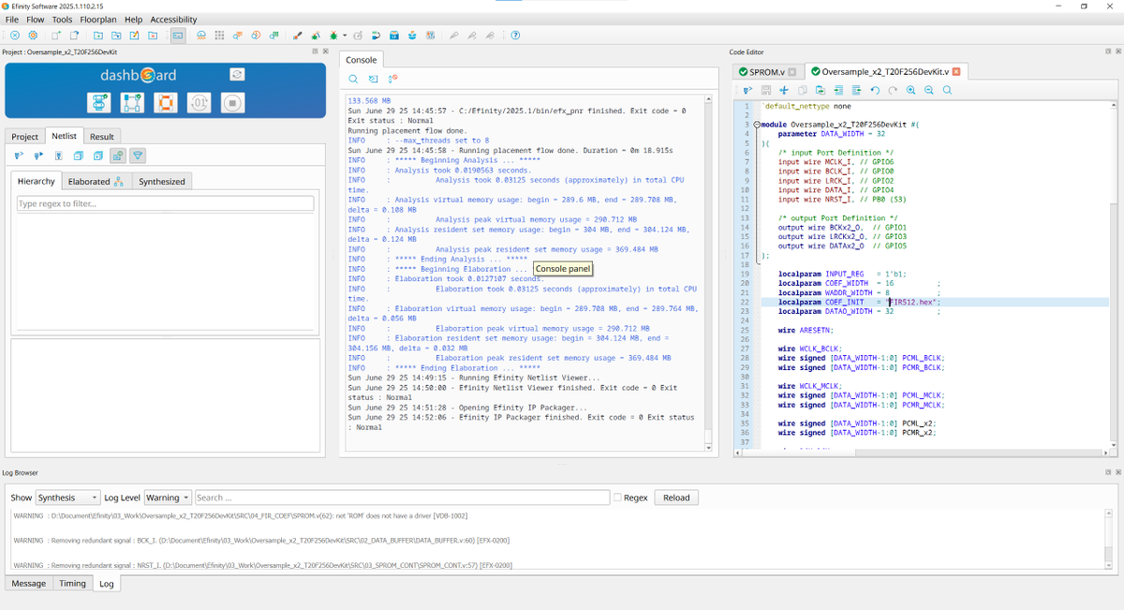Click the paintbrush tool in main toolbar
The height and width of the screenshot is (610, 1124).
(297, 36)
